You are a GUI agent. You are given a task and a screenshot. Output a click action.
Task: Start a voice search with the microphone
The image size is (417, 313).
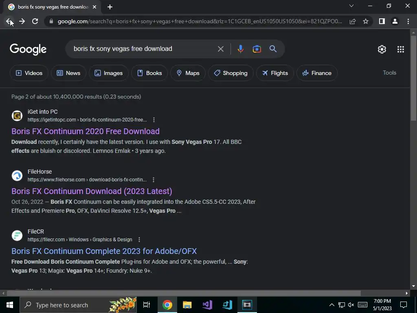(240, 49)
